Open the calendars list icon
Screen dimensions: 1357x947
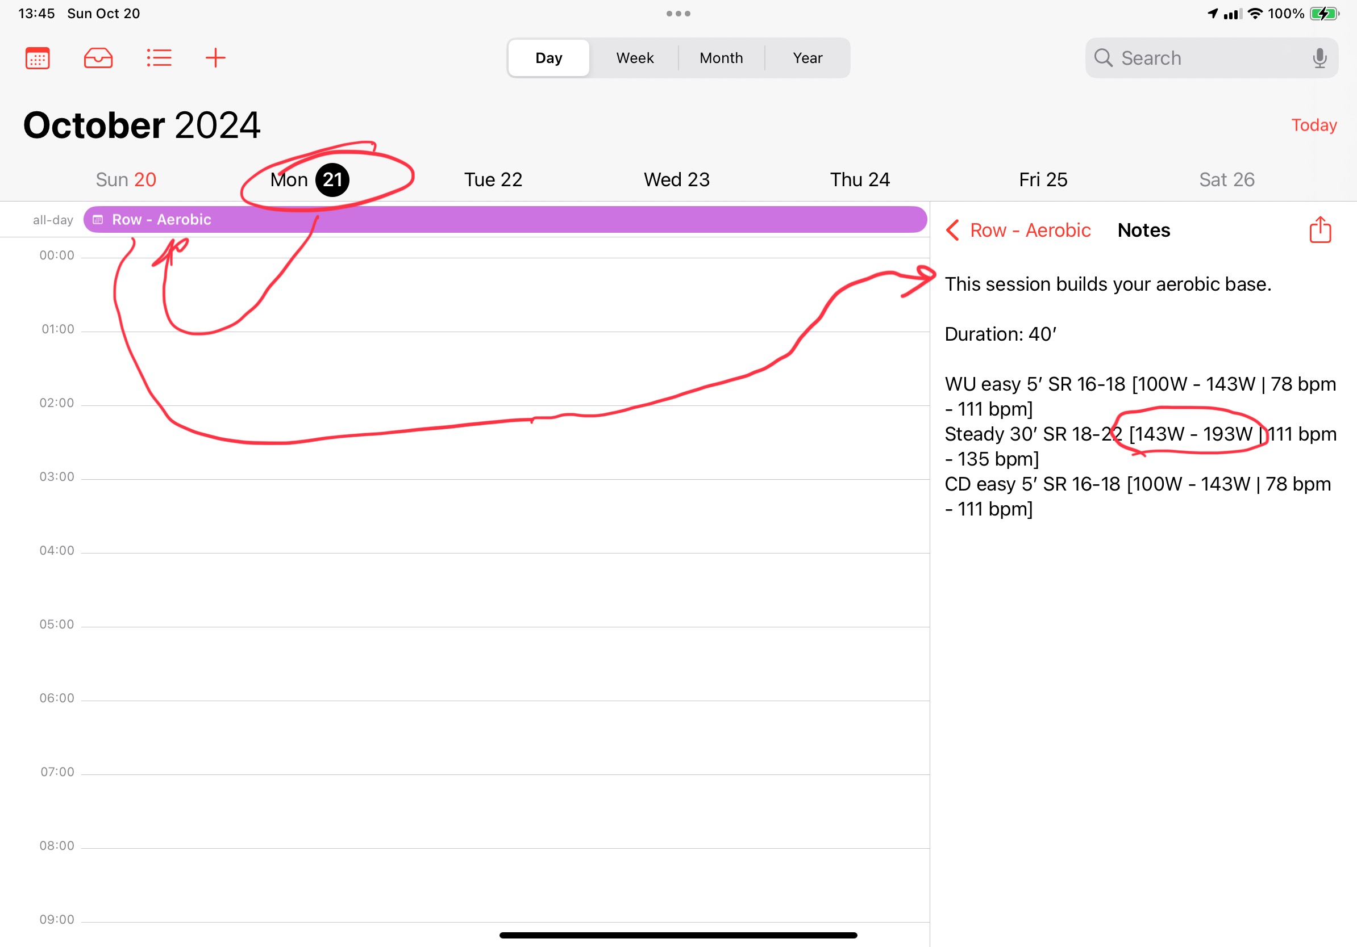(x=38, y=58)
